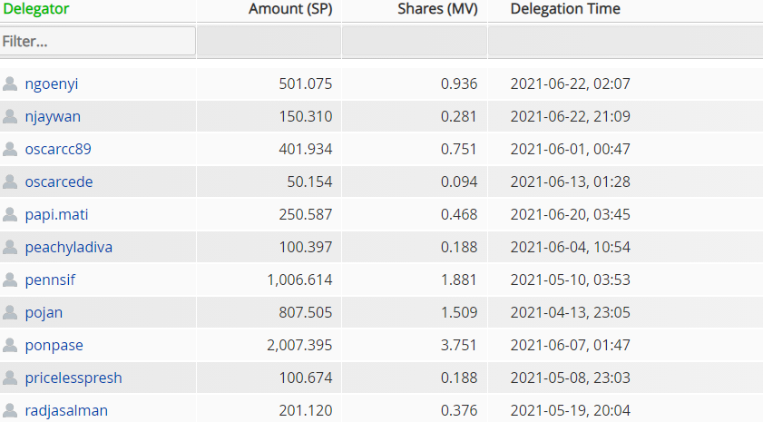The width and height of the screenshot is (763, 422).
Task: Select the amount value 150.310
Action: coord(306,116)
